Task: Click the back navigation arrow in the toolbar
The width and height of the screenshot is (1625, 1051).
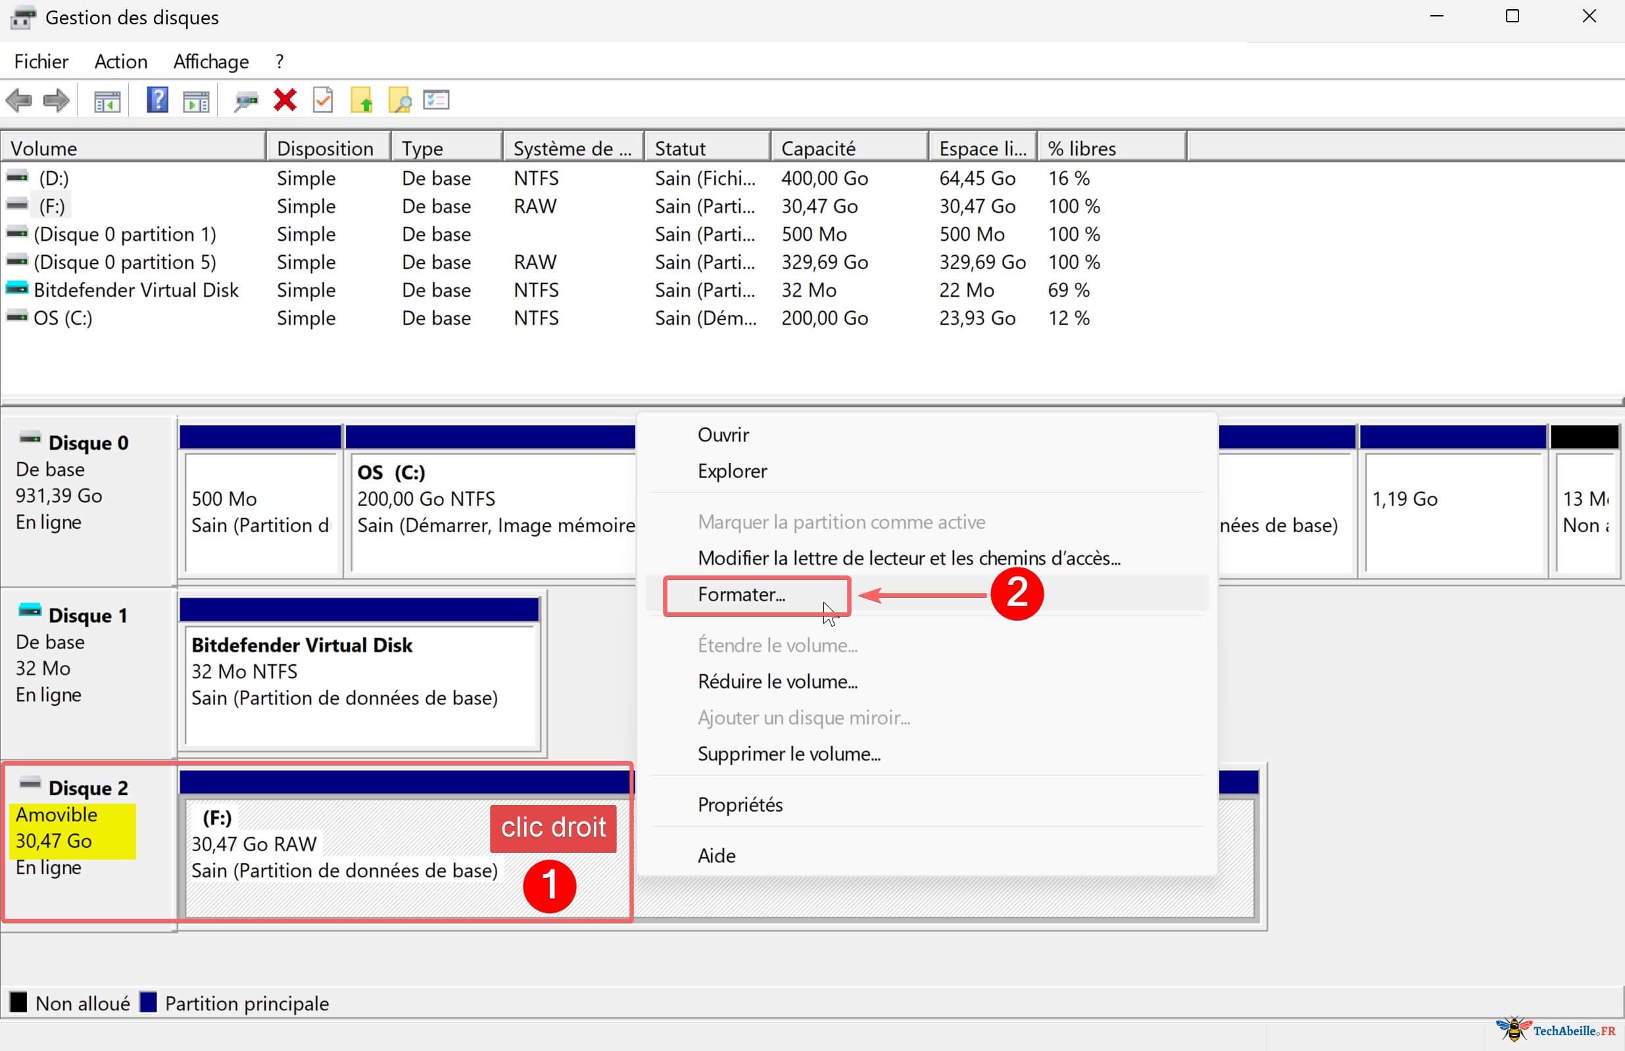Action: (19, 101)
